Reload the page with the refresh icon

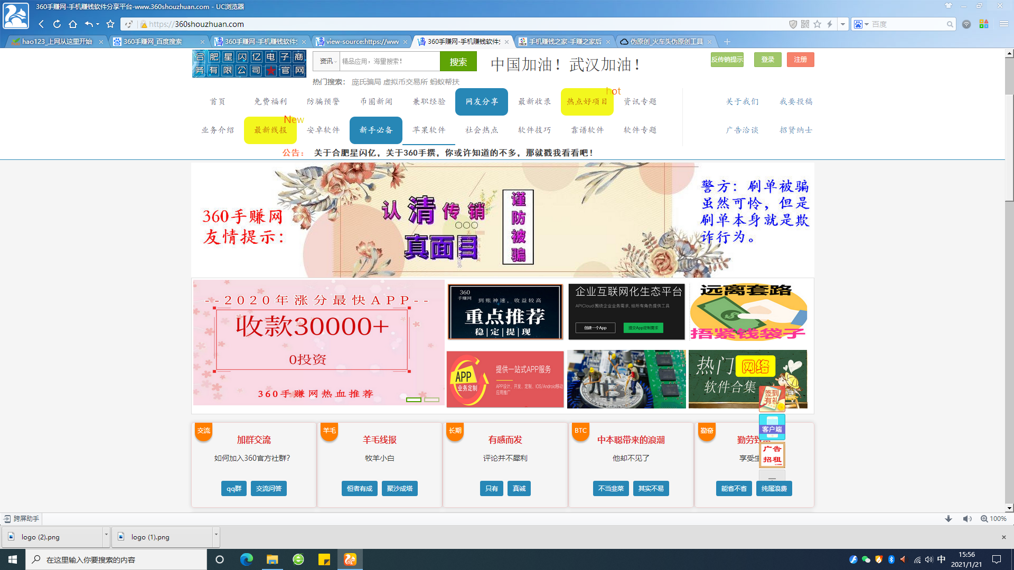coord(57,24)
